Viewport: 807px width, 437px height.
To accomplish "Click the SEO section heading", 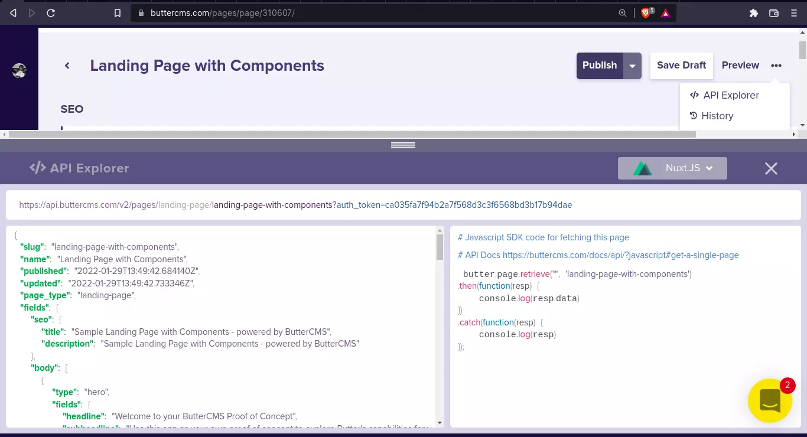I will [x=72, y=109].
